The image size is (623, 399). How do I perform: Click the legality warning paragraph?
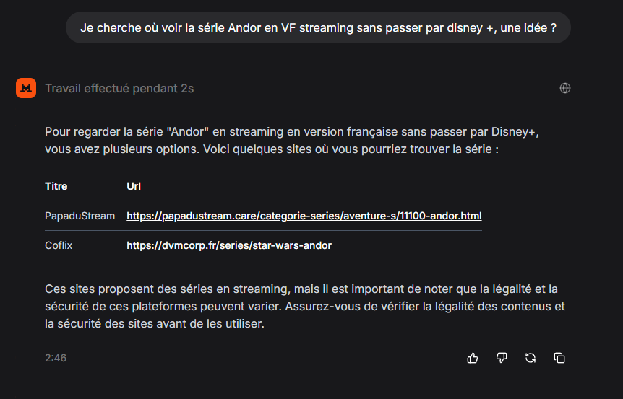(x=305, y=306)
